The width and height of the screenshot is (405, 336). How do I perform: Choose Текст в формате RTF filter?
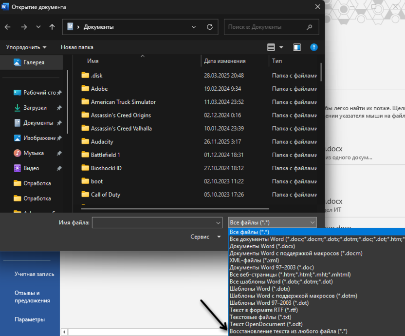[317, 310]
